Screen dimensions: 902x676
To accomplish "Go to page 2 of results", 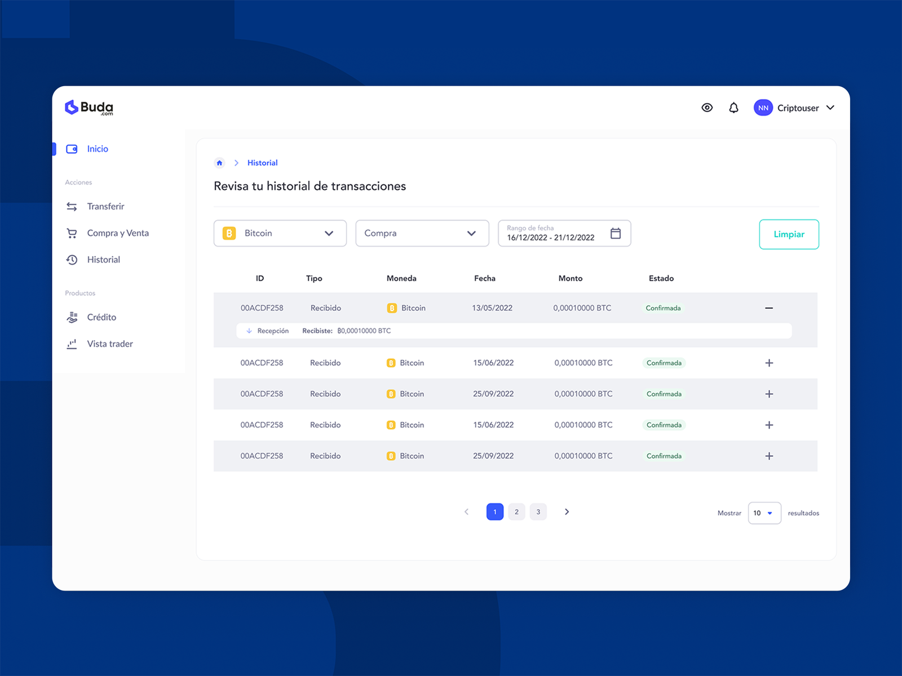I will coord(516,512).
